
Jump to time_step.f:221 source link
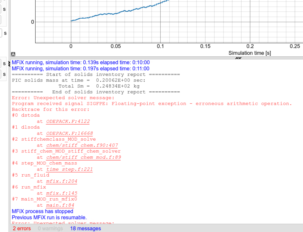69,169
